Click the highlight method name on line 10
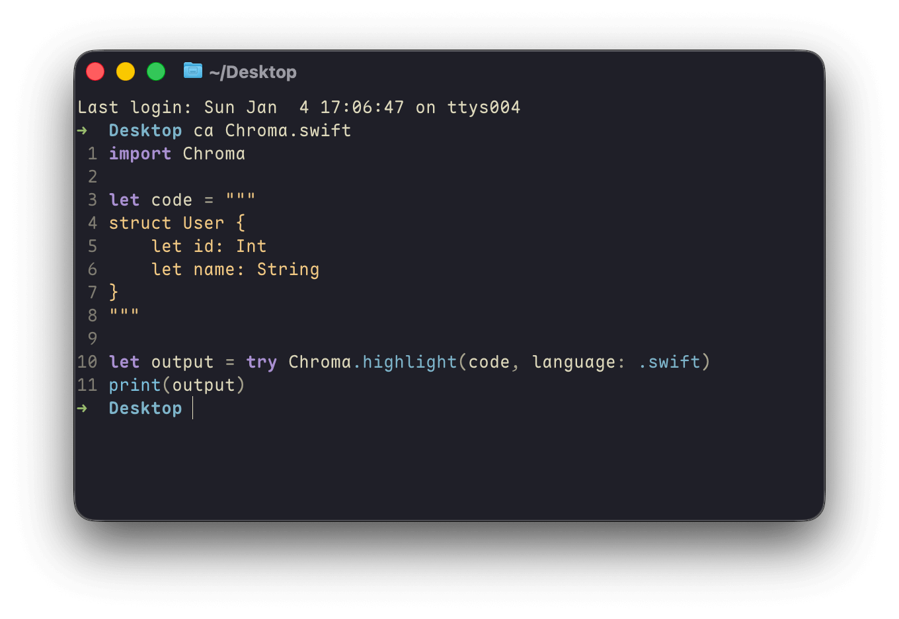The width and height of the screenshot is (899, 619). (410, 362)
